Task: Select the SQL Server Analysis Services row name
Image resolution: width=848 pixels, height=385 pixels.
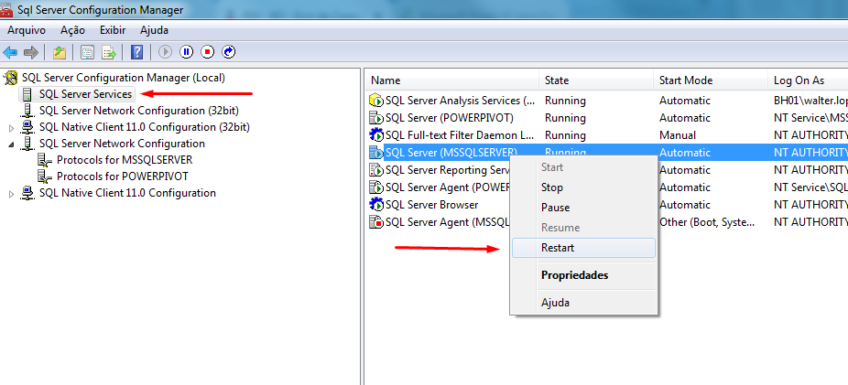Action: 461,101
